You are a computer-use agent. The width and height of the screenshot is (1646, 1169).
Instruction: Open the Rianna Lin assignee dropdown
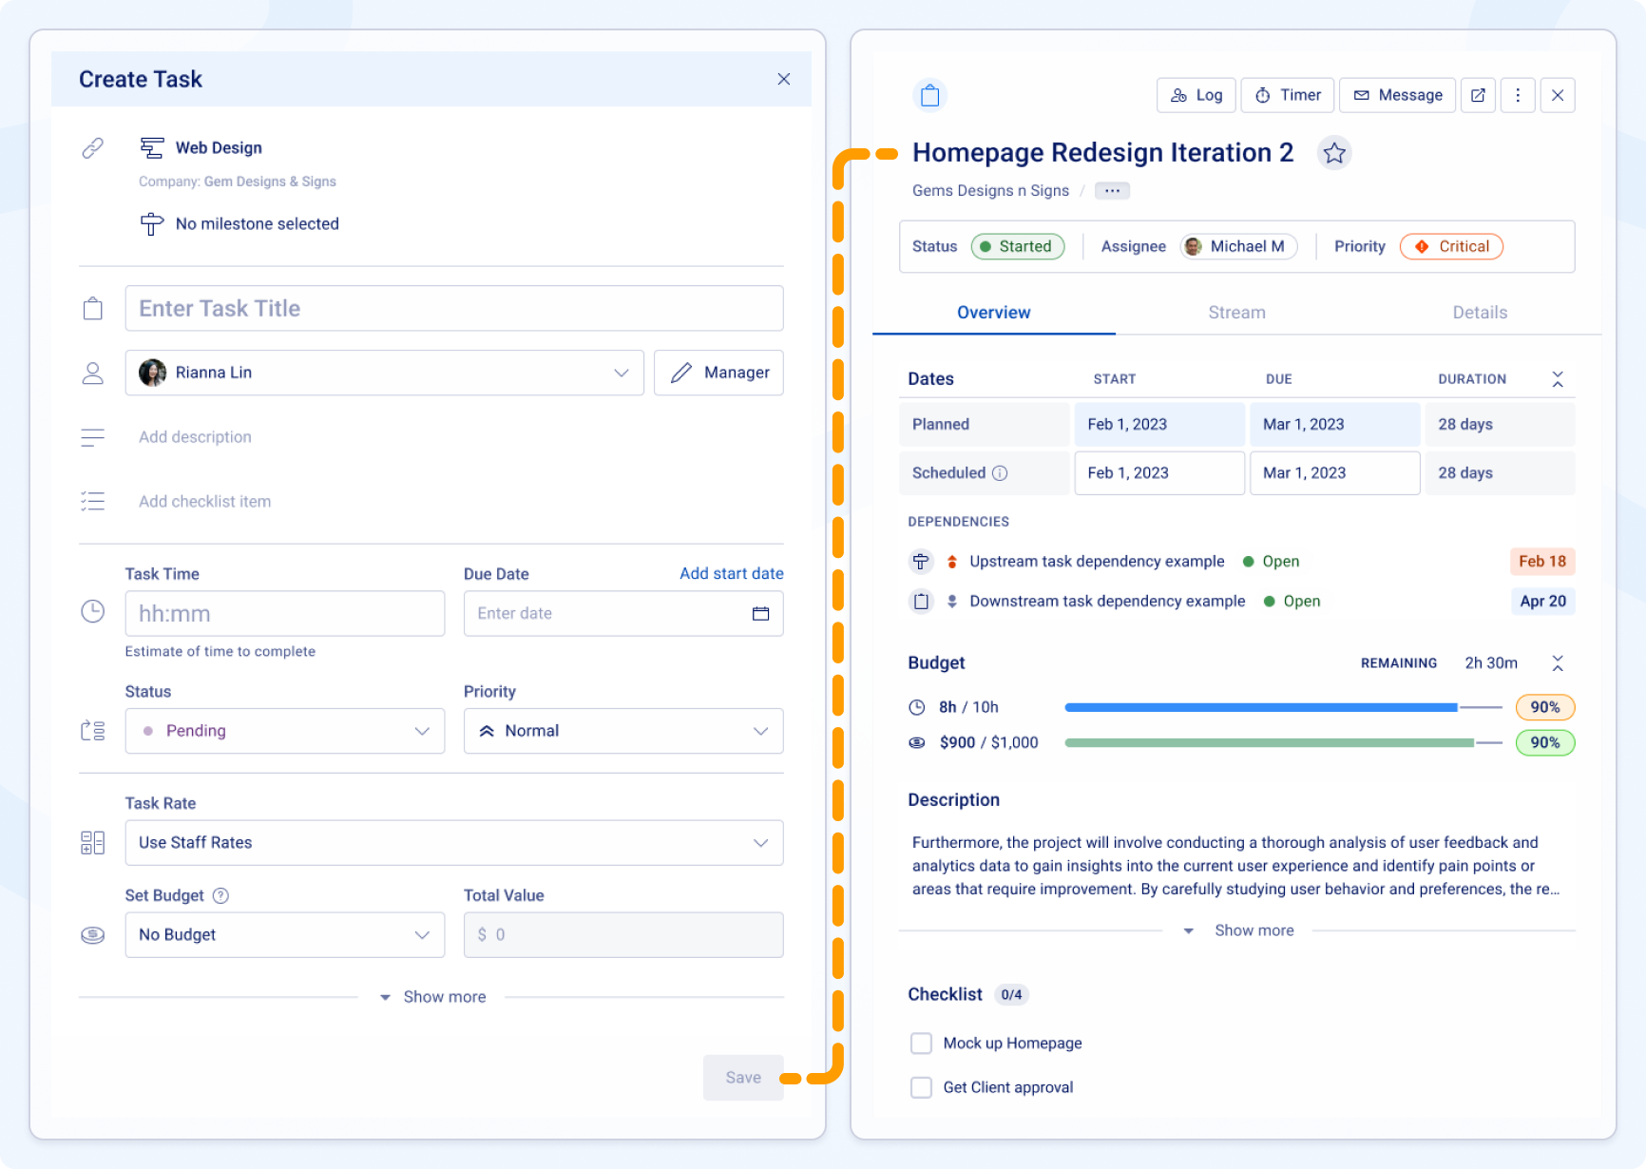(x=384, y=373)
